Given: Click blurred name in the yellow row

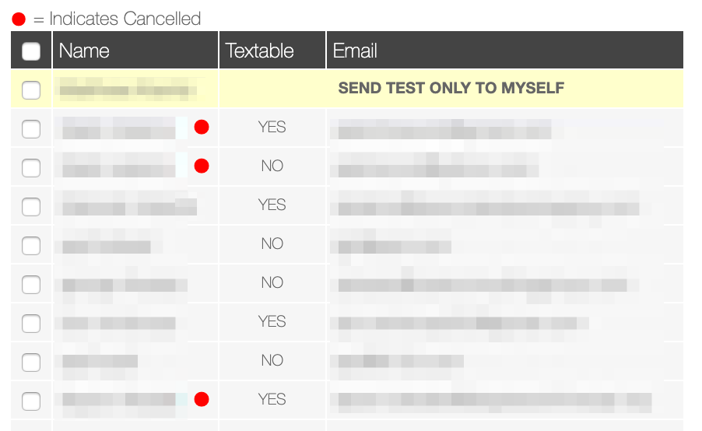Looking at the screenshot, I should (x=128, y=87).
